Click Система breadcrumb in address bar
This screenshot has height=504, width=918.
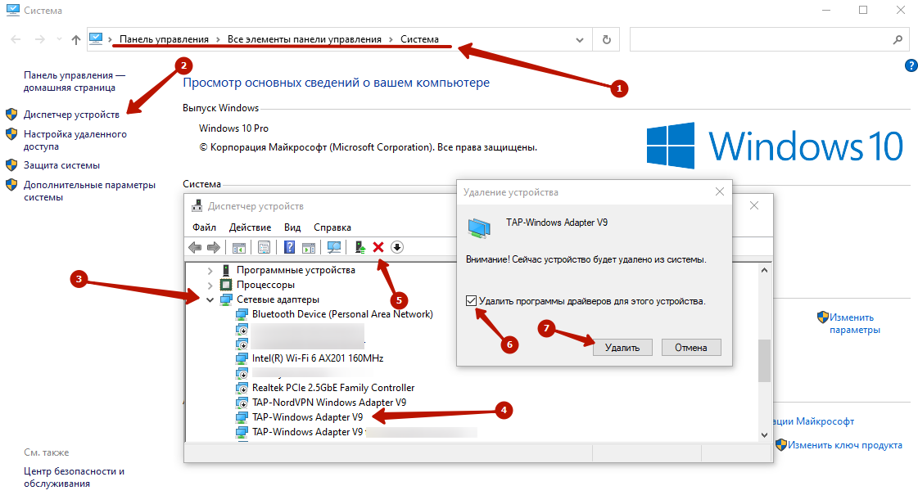click(419, 39)
